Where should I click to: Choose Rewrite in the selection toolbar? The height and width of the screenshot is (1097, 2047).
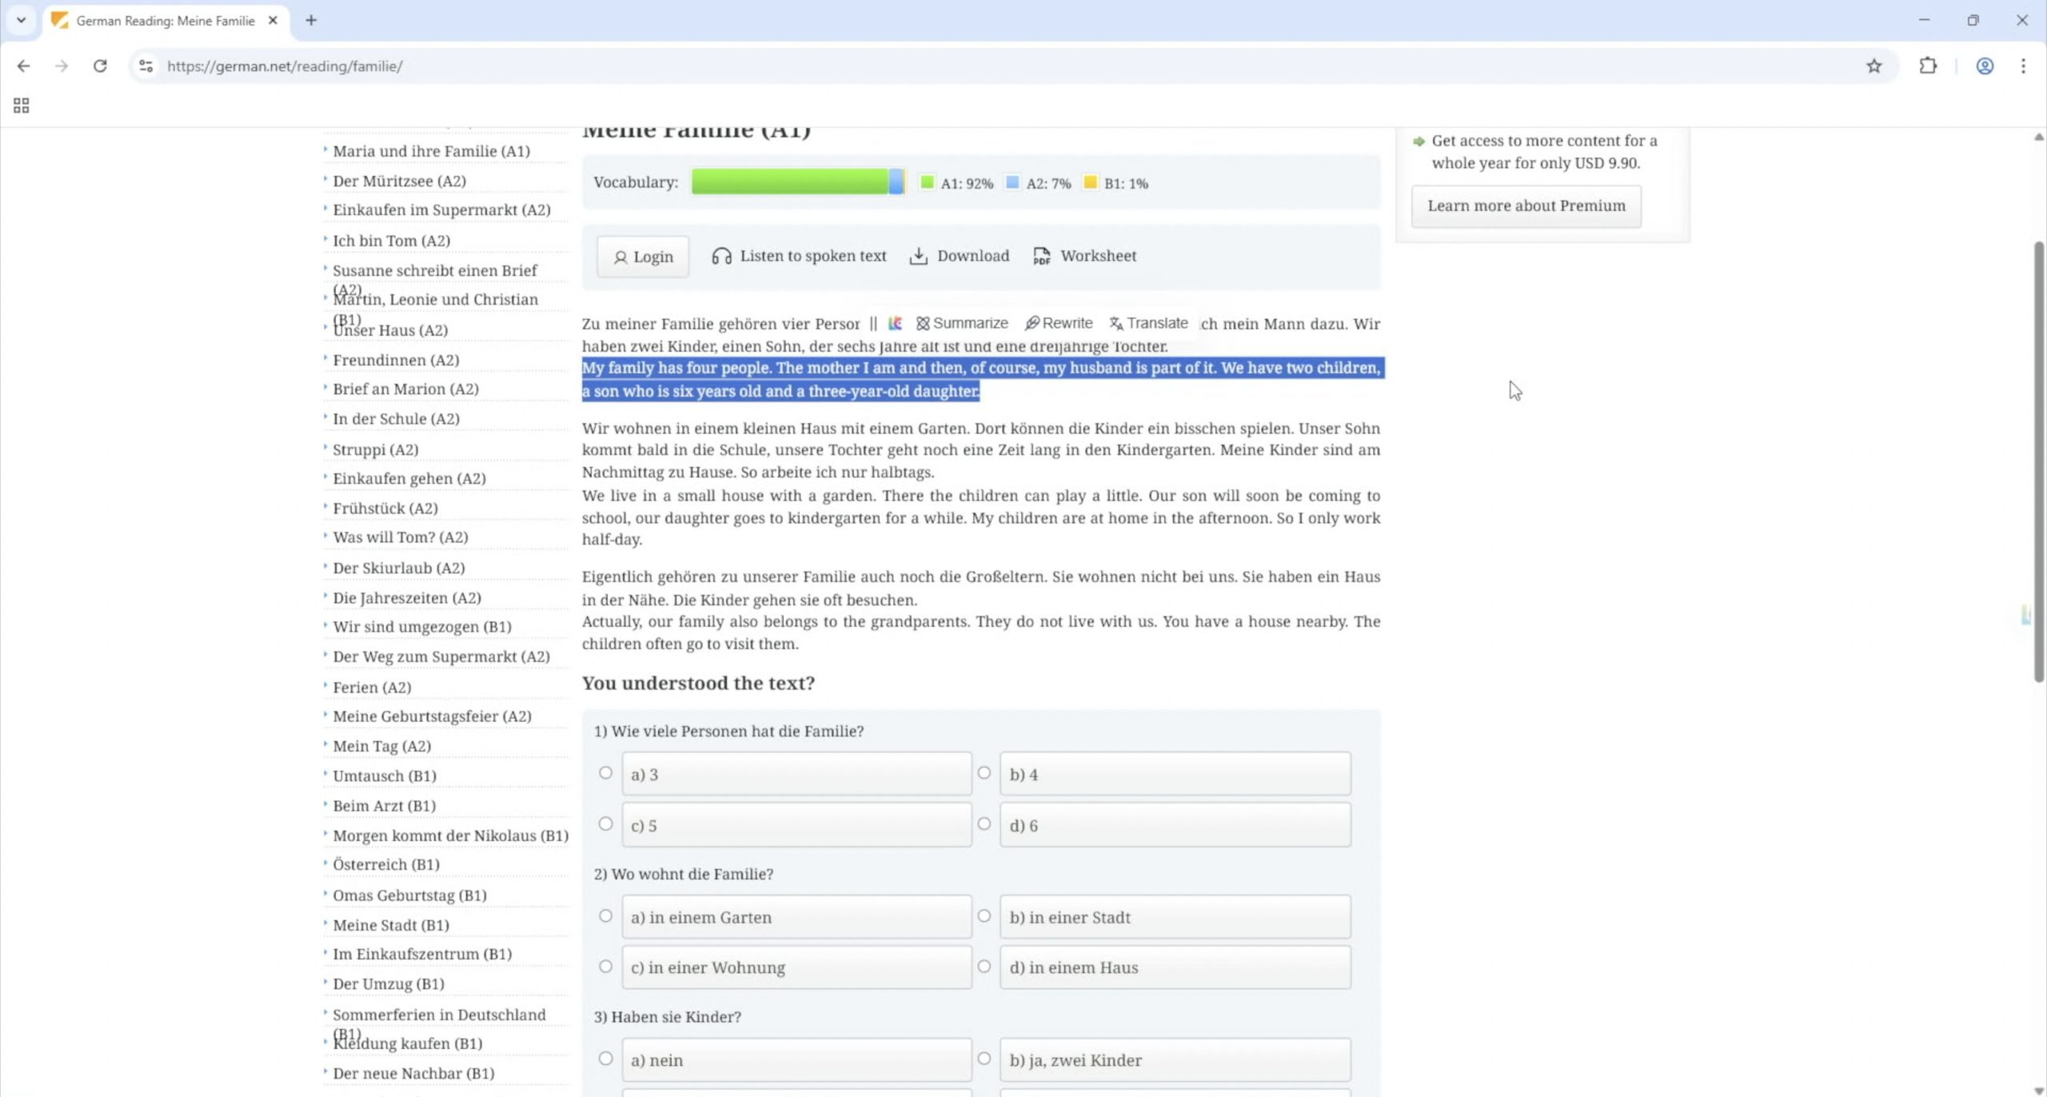click(1059, 323)
